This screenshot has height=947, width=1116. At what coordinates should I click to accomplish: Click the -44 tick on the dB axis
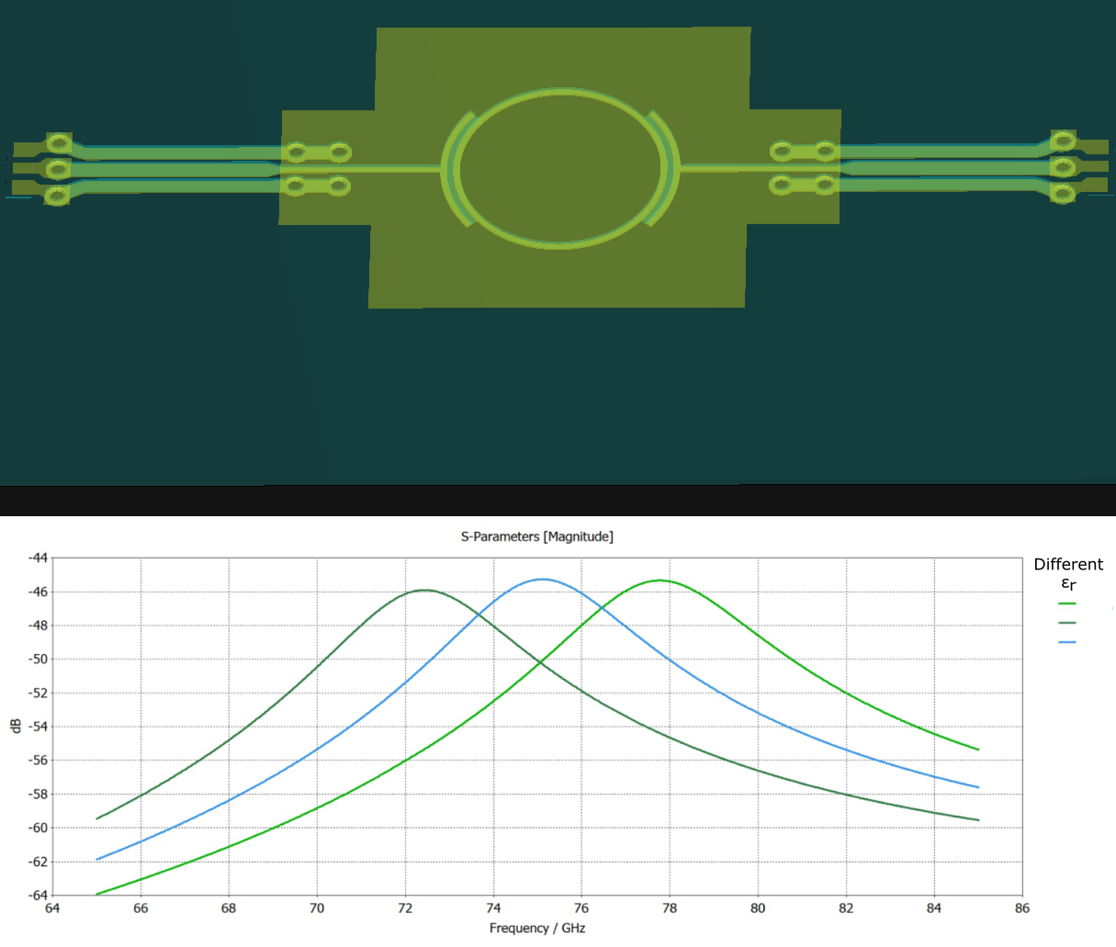tap(37, 558)
